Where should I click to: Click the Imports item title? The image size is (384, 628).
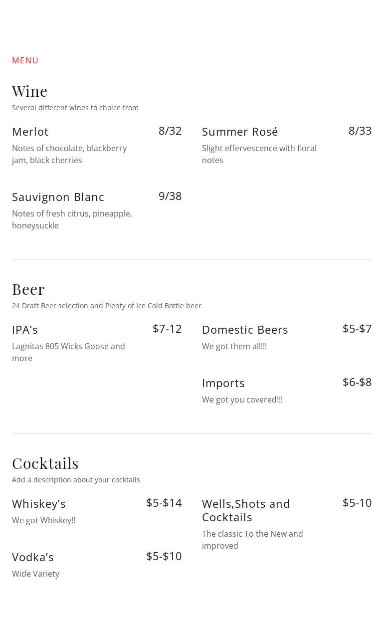[x=223, y=383]
